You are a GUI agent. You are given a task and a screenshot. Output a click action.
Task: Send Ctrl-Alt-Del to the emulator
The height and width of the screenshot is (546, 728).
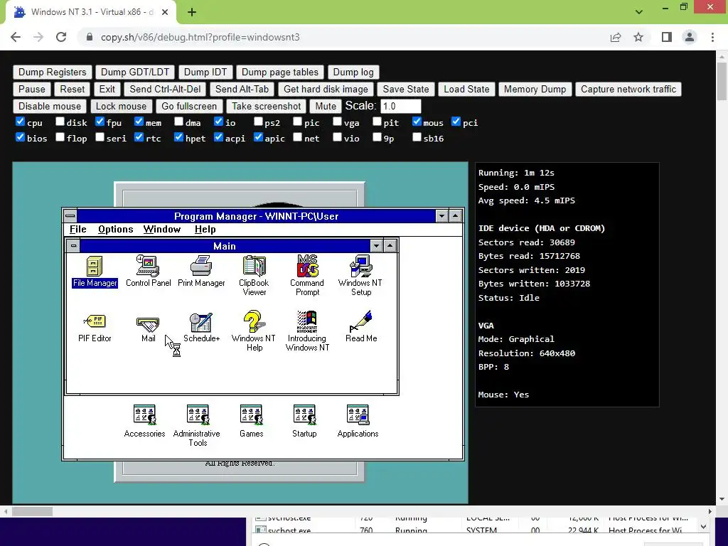coord(165,89)
